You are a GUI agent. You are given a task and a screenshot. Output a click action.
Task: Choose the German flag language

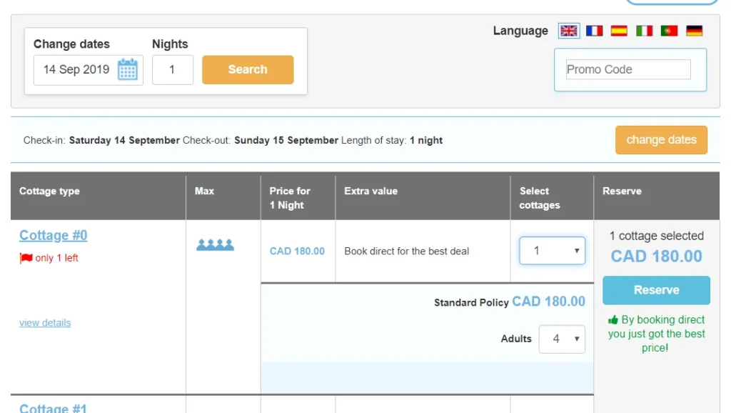[x=694, y=31]
